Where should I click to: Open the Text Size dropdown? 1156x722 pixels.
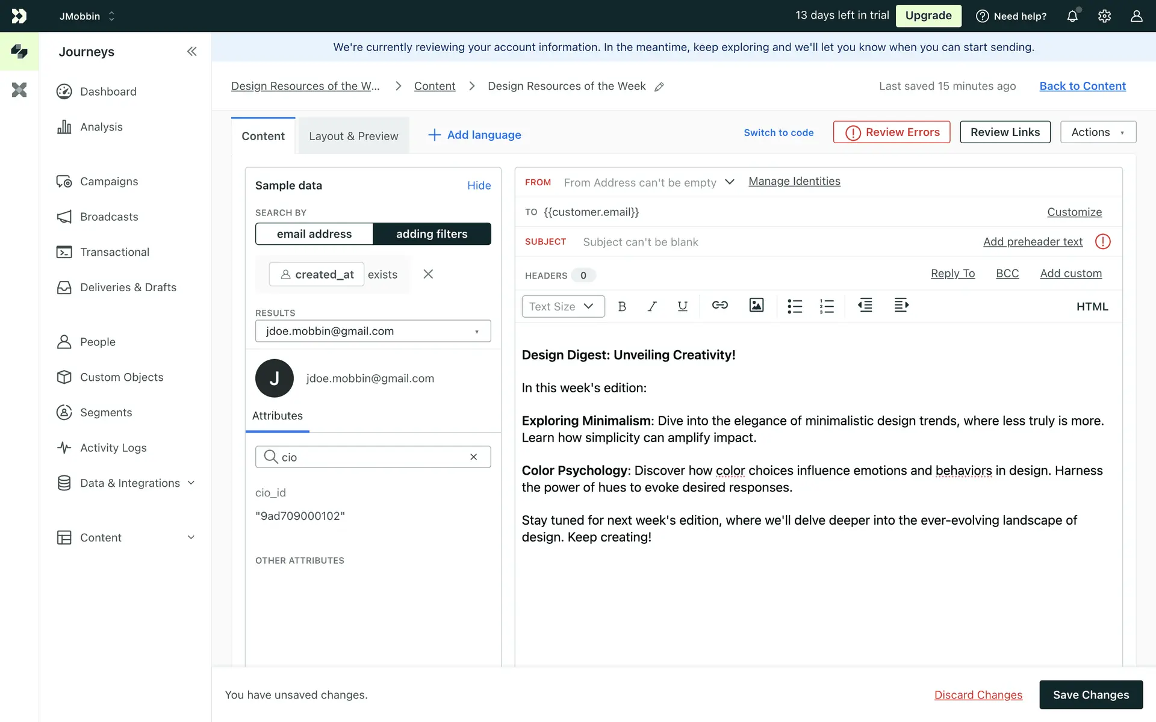click(x=562, y=306)
